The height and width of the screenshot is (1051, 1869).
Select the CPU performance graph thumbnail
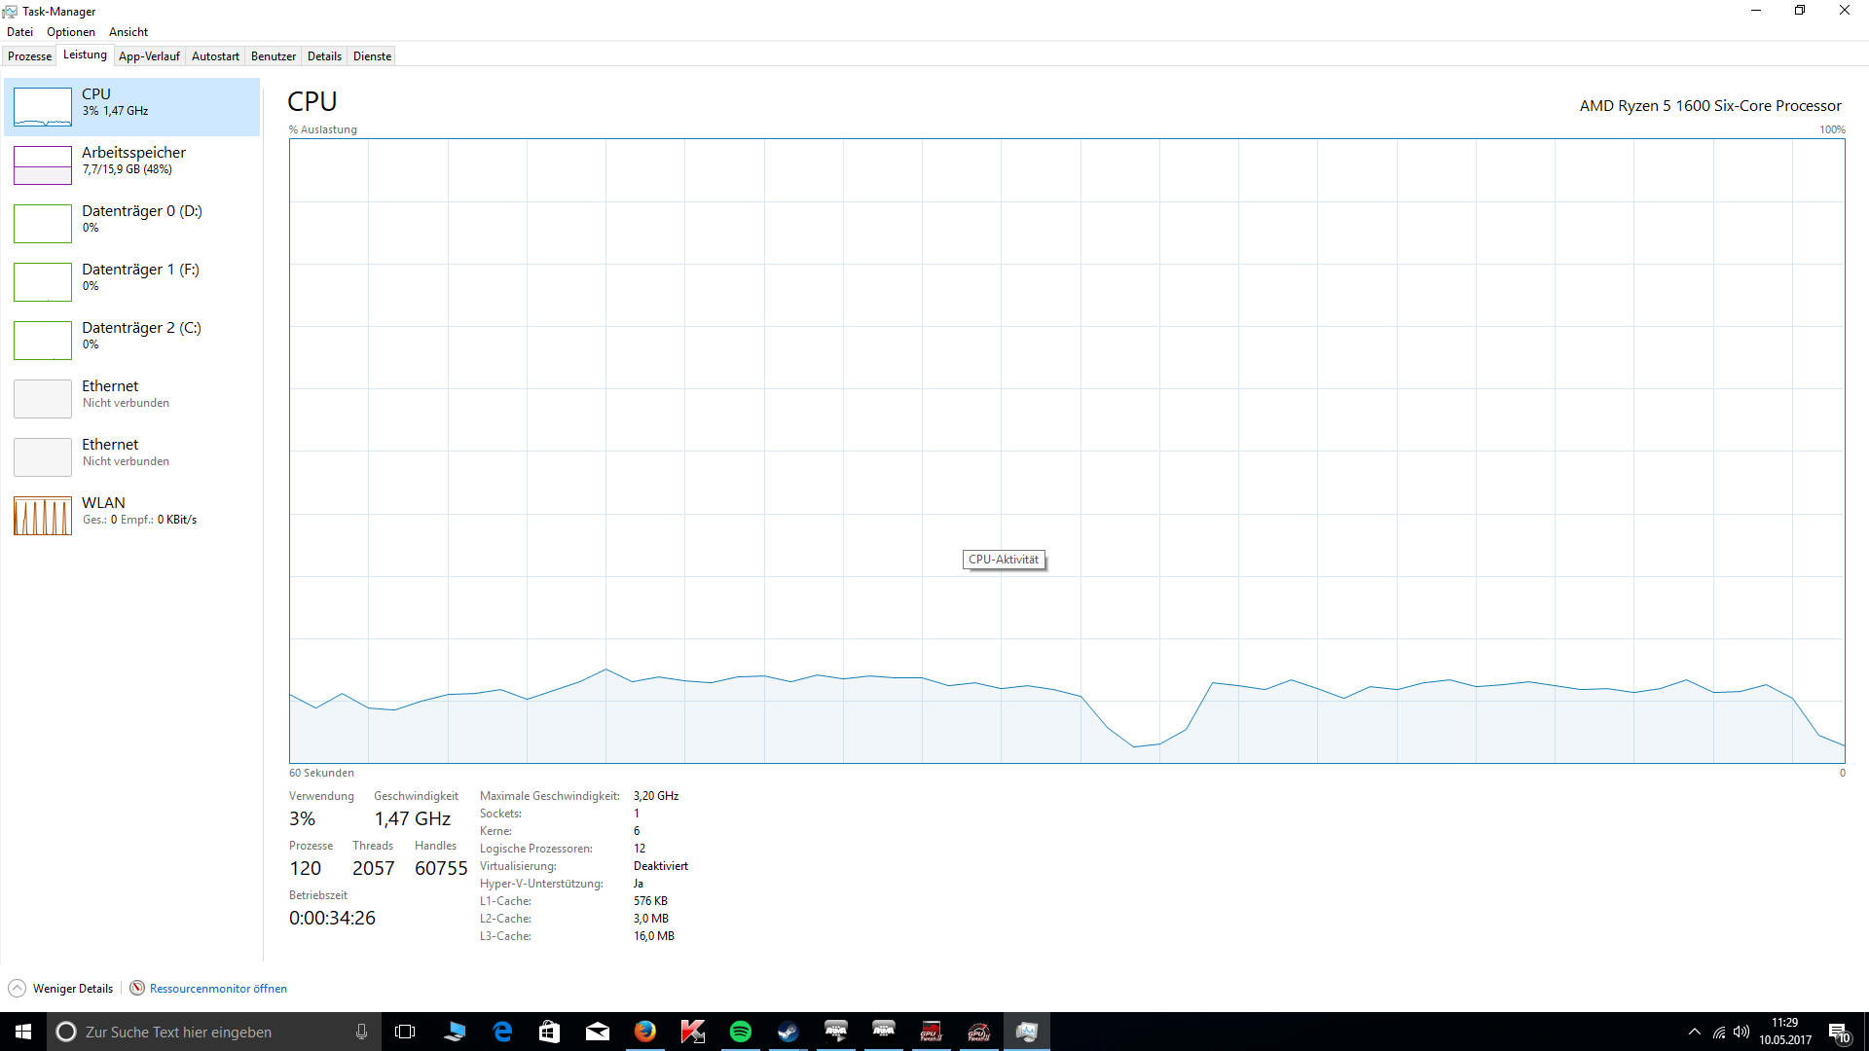click(43, 107)
